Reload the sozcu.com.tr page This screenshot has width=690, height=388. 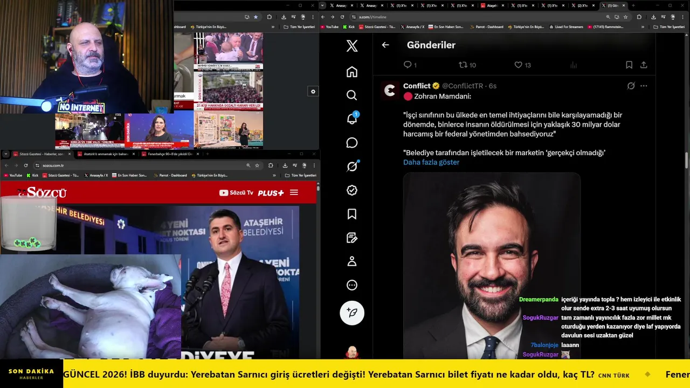click(26, 165)
